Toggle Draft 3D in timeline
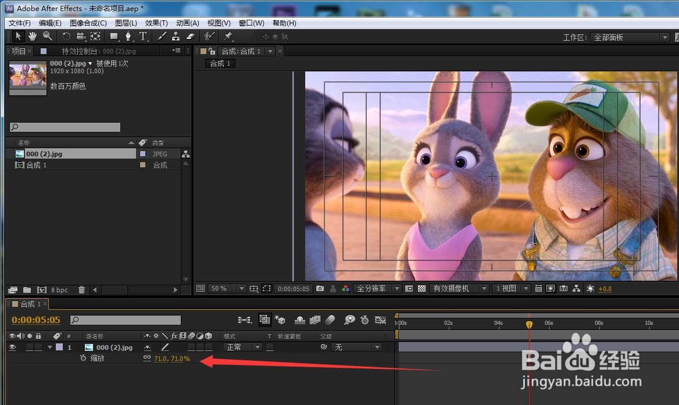679x405 pixels. point(280,320)
